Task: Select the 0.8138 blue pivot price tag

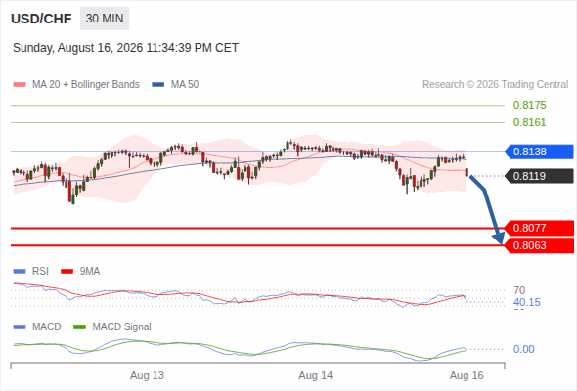Action: coord(539,152)
